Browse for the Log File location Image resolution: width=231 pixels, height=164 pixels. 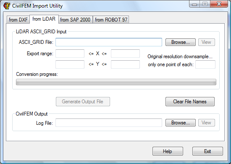[181, 123]
